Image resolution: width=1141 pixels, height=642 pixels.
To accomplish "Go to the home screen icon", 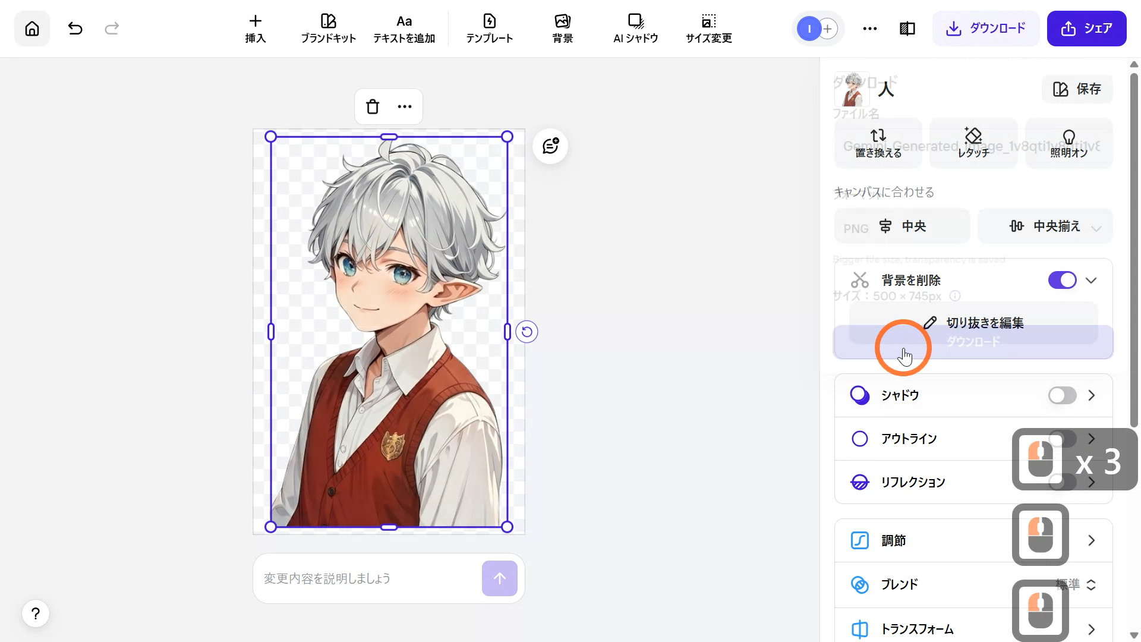I will pos(32,29).
